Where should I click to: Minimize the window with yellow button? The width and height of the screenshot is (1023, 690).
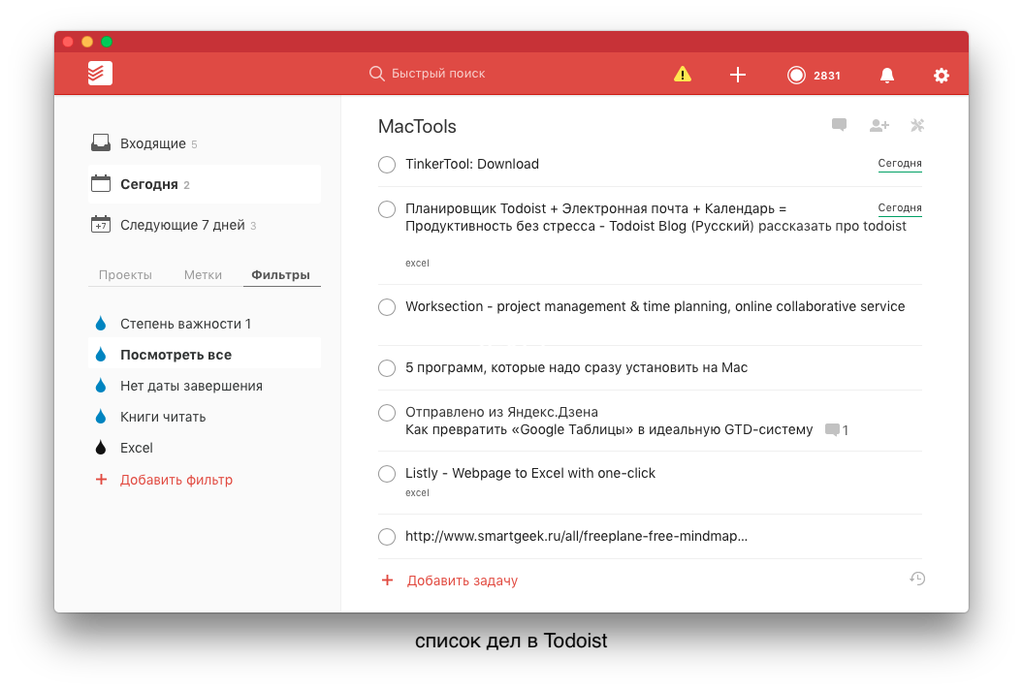coord(86,42)
